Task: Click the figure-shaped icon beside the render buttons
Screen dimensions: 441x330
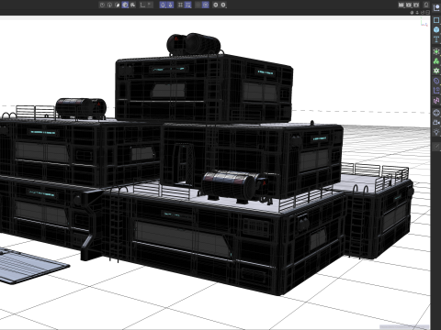Action: click(426, 5)
